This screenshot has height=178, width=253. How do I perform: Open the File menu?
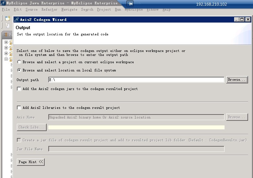pos(6,10)
